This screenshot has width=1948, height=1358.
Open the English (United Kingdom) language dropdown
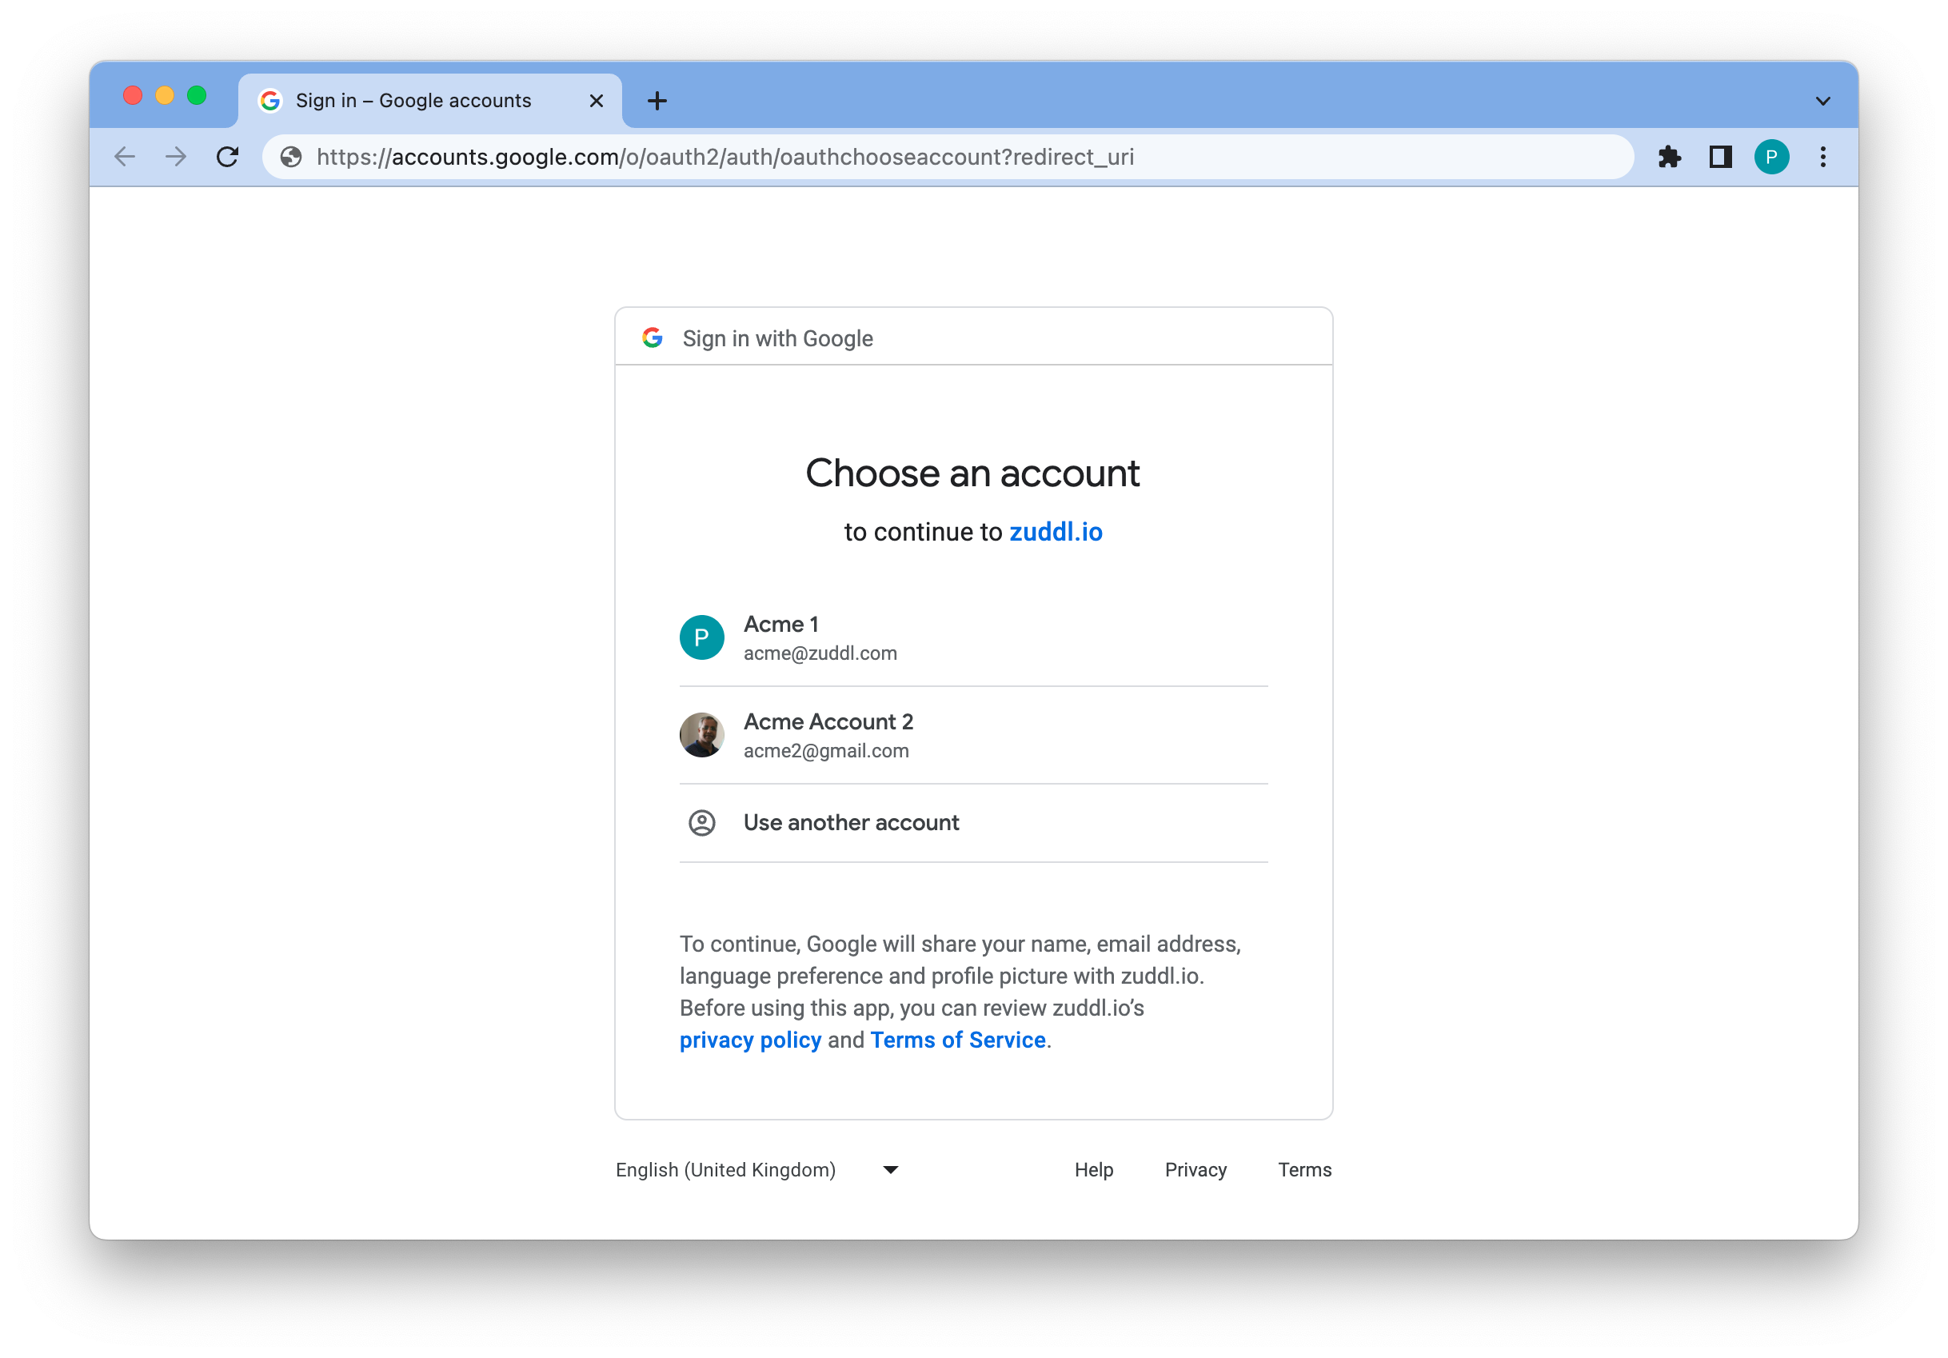point(756,1169)
